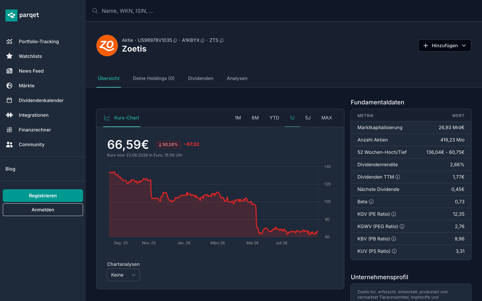482x301 pixels.
Task: Switch to the Übersicht tab
Action: 108,78
